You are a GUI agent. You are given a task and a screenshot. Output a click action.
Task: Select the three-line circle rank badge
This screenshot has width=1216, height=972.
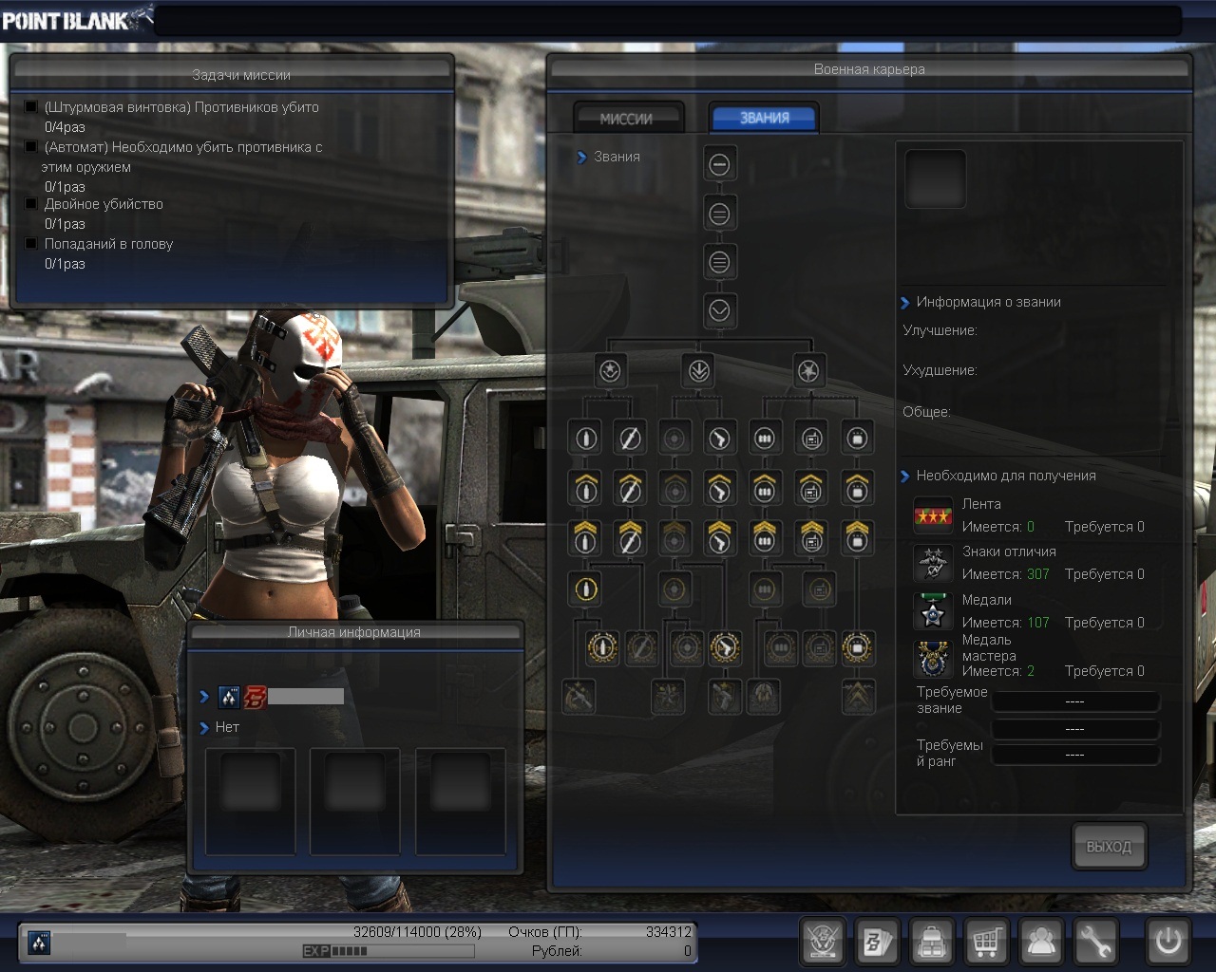719,262
